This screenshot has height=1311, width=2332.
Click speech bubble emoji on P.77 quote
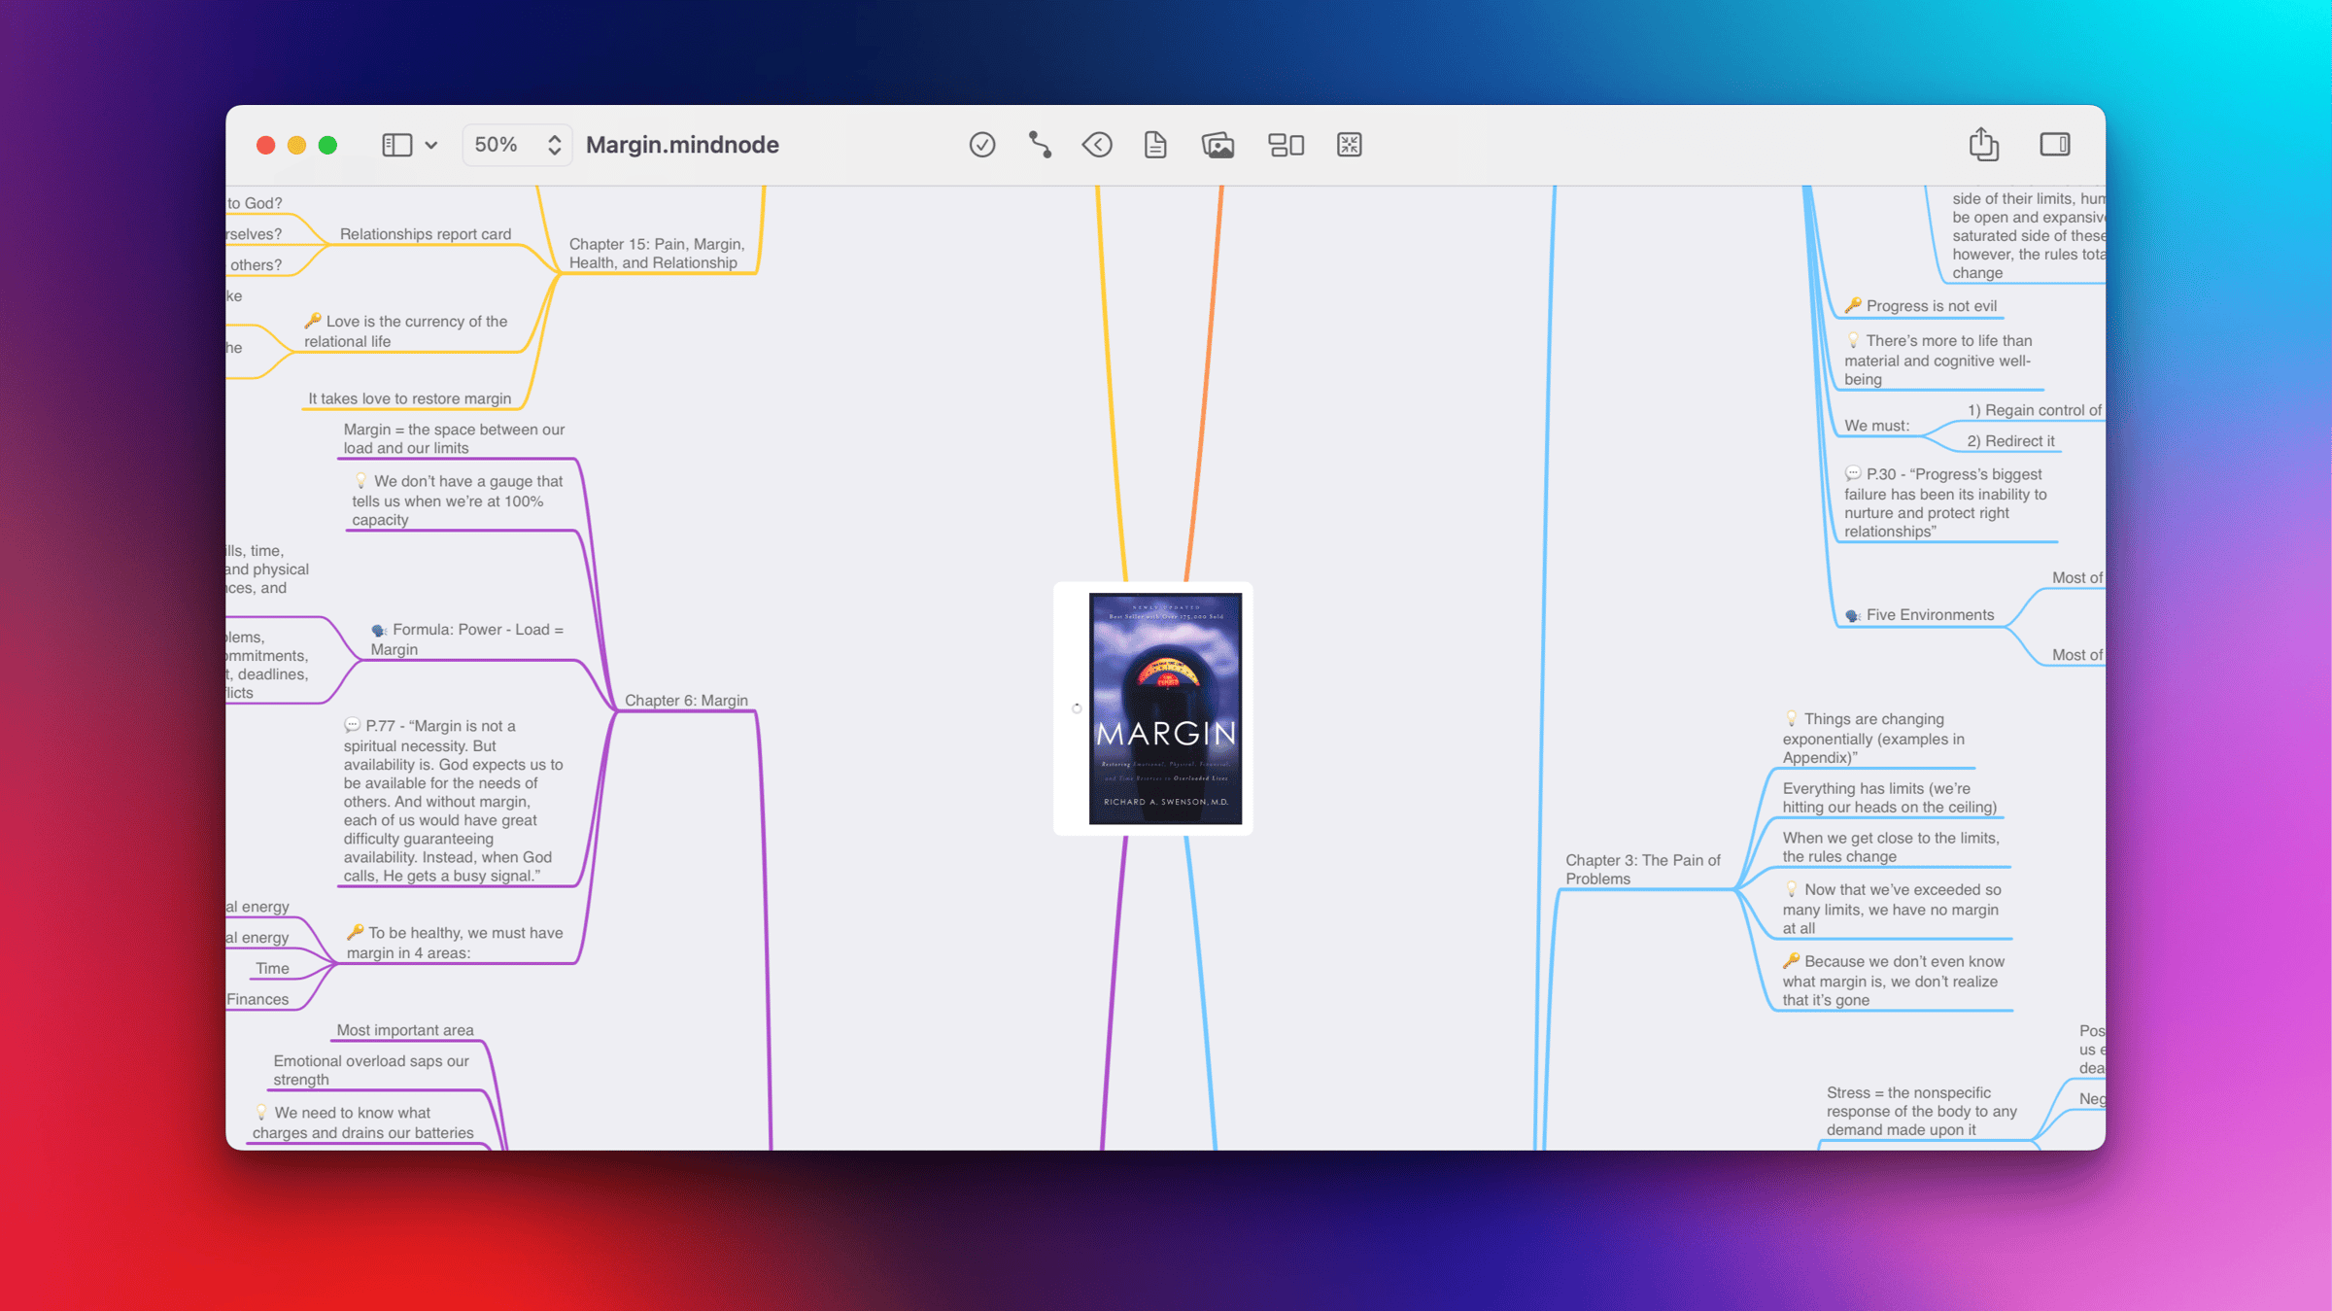tap(352, 725)
